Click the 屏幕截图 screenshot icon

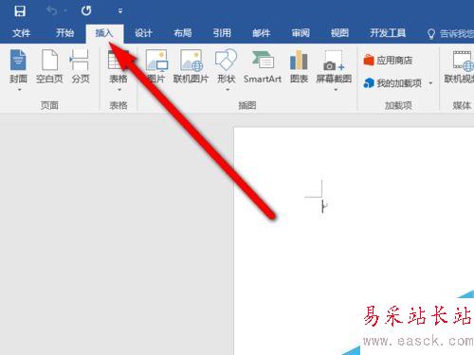[334, 61]
